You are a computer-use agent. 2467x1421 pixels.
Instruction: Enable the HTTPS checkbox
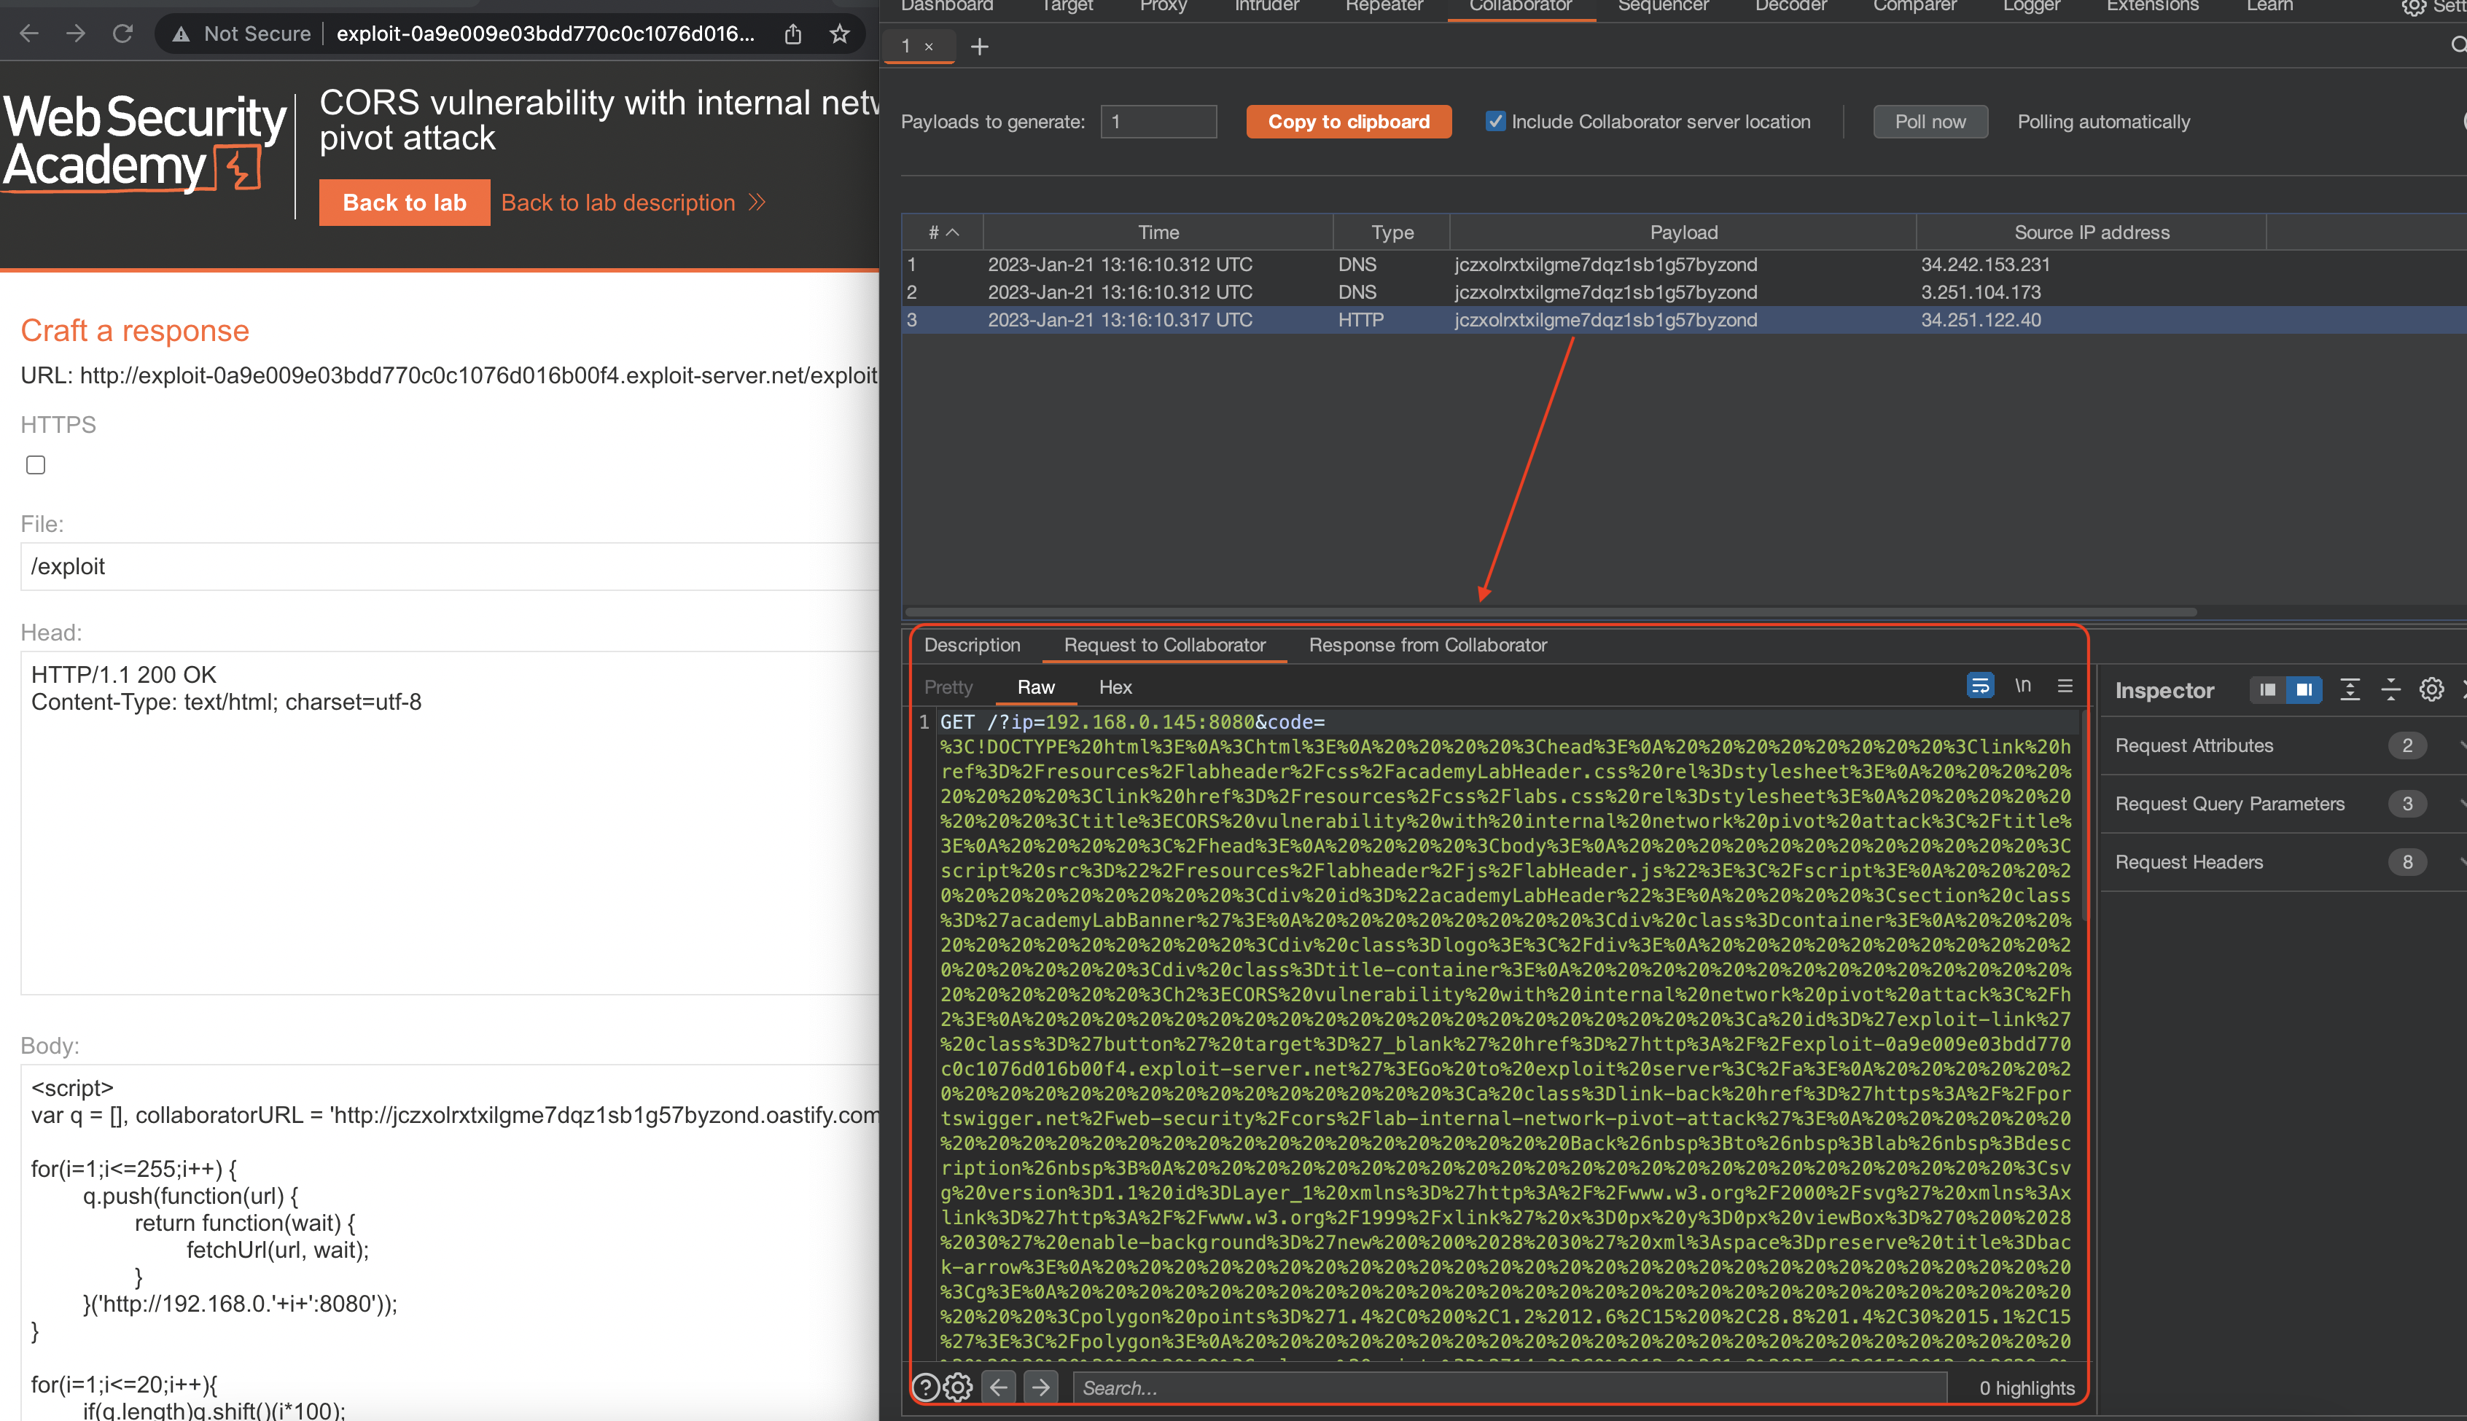(x=36, y=465)
